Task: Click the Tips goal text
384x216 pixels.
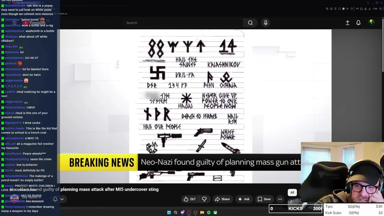Action: point(329,206)
